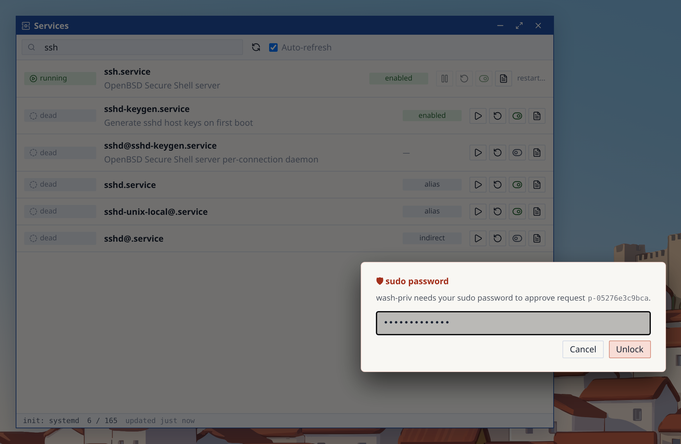Viewport: 681px width, 444px height.
Task: Open the logs icon for ssh.service
Action: (504, 79)
